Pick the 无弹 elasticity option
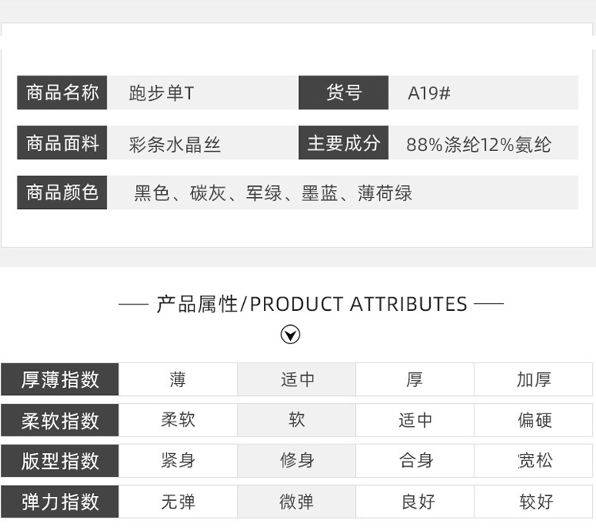This screenshot has height=531, width=596. 178,502
